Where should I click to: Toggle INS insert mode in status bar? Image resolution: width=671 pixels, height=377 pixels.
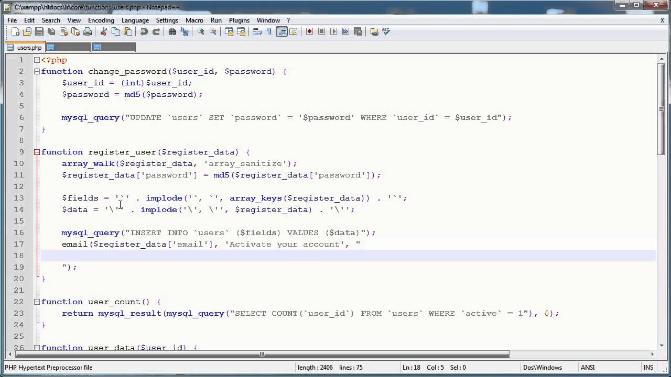(648, 368)
